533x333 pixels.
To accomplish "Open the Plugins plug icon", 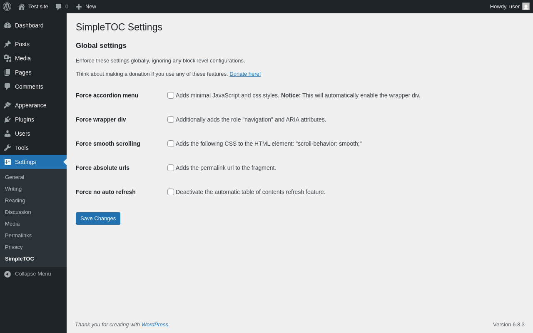I will (x=7, y=119).
